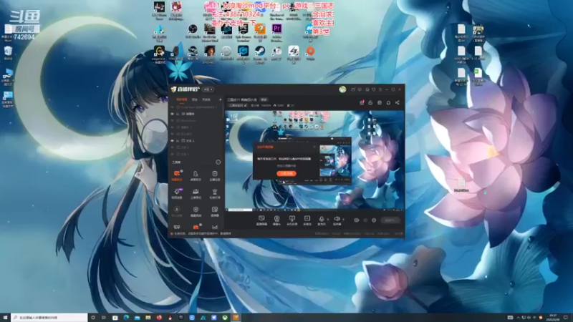This screenshot has height=322, width=573.
Task: Open Microsoft Edge from the taskbar
Action: click(x=126, y=318)
